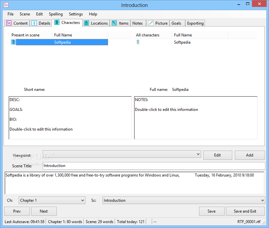
Task: Select Softpedia in All characters list
Action: (182, 42)
